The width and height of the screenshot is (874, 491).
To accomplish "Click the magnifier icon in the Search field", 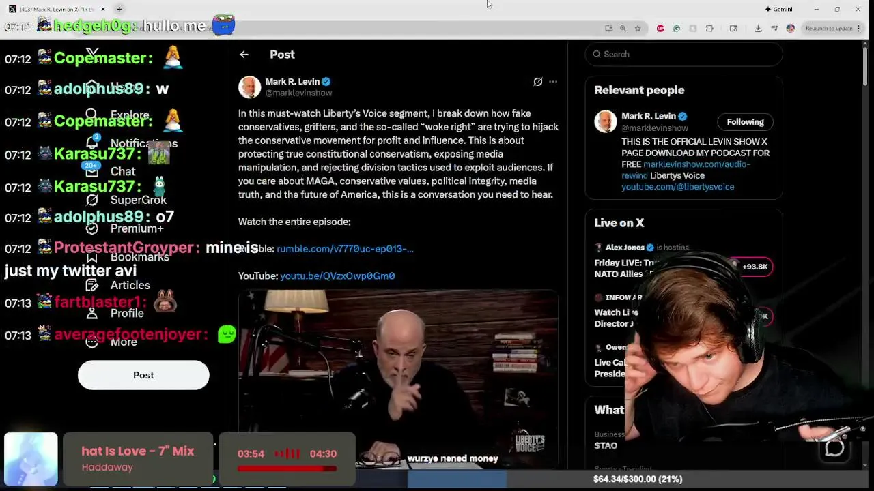I will click(597, 54).
